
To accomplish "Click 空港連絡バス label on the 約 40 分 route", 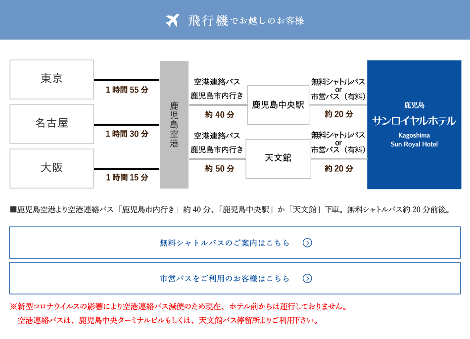I will tap(217, 82).
